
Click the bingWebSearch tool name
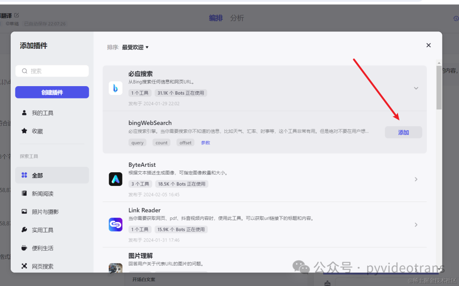(150, 123)
